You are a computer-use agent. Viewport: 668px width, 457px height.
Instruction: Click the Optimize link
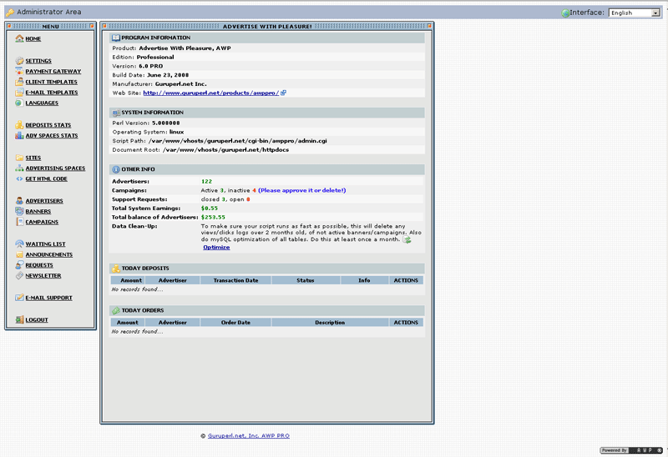[x=216, y=247]
